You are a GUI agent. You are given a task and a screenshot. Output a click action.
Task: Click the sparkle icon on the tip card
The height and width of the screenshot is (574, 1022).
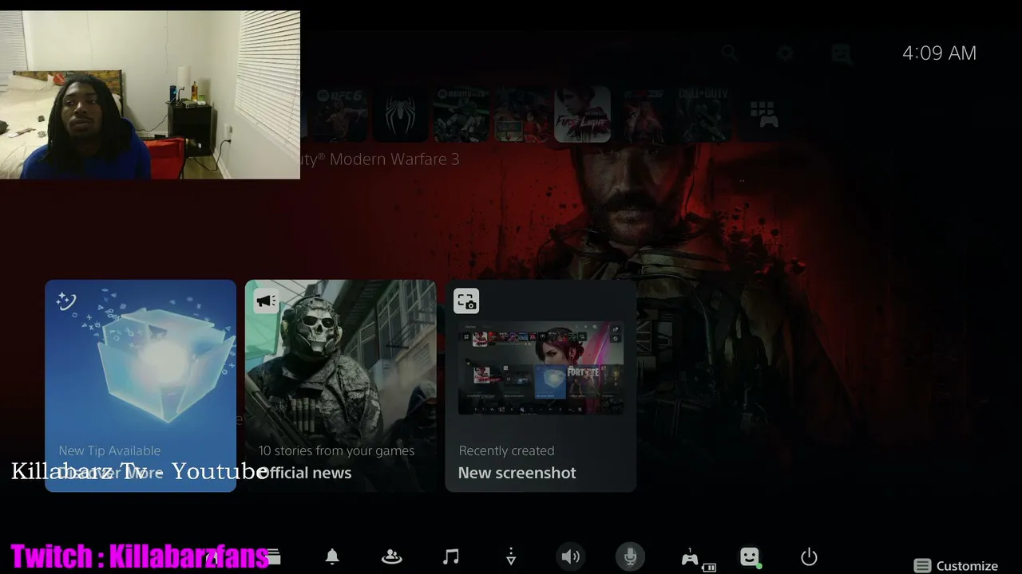(66, 301)
